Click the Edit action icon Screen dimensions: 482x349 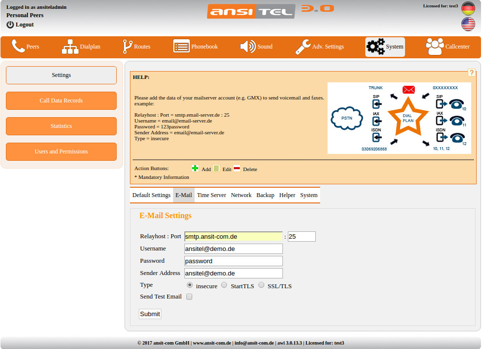coord(216,168)
